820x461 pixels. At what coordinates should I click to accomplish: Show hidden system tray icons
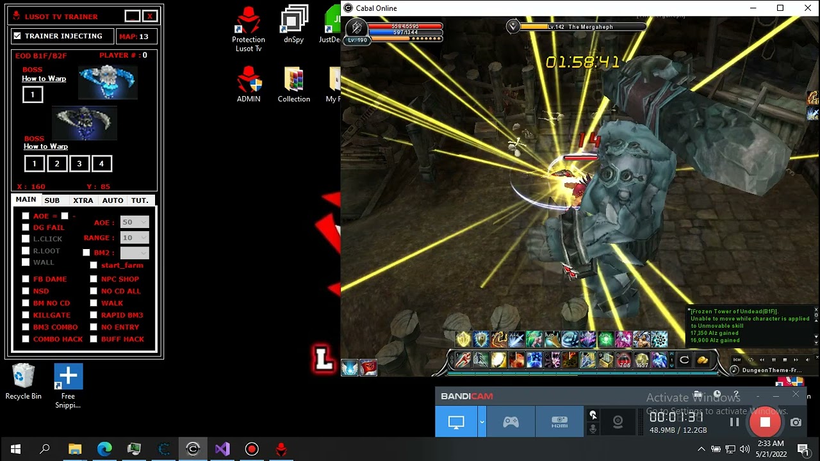click(701, 449)
